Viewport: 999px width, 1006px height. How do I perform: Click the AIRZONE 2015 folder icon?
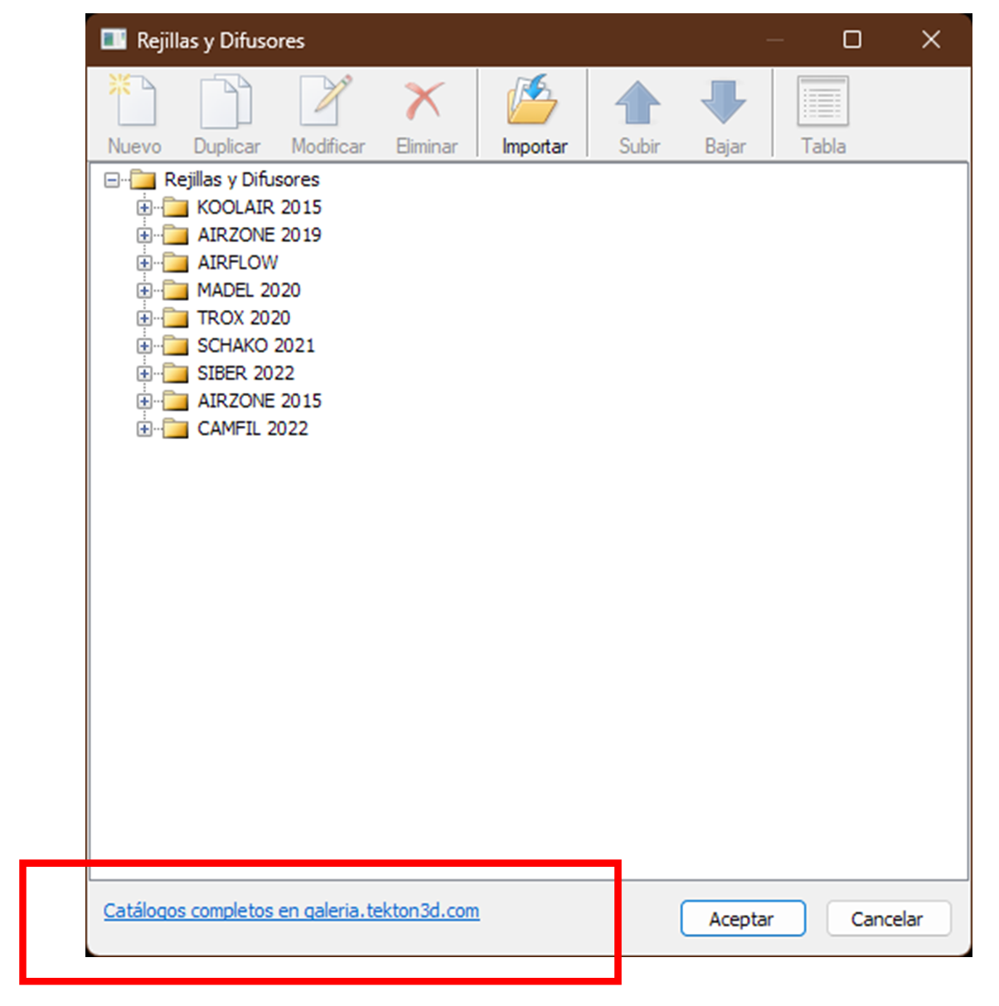point(176,401)
